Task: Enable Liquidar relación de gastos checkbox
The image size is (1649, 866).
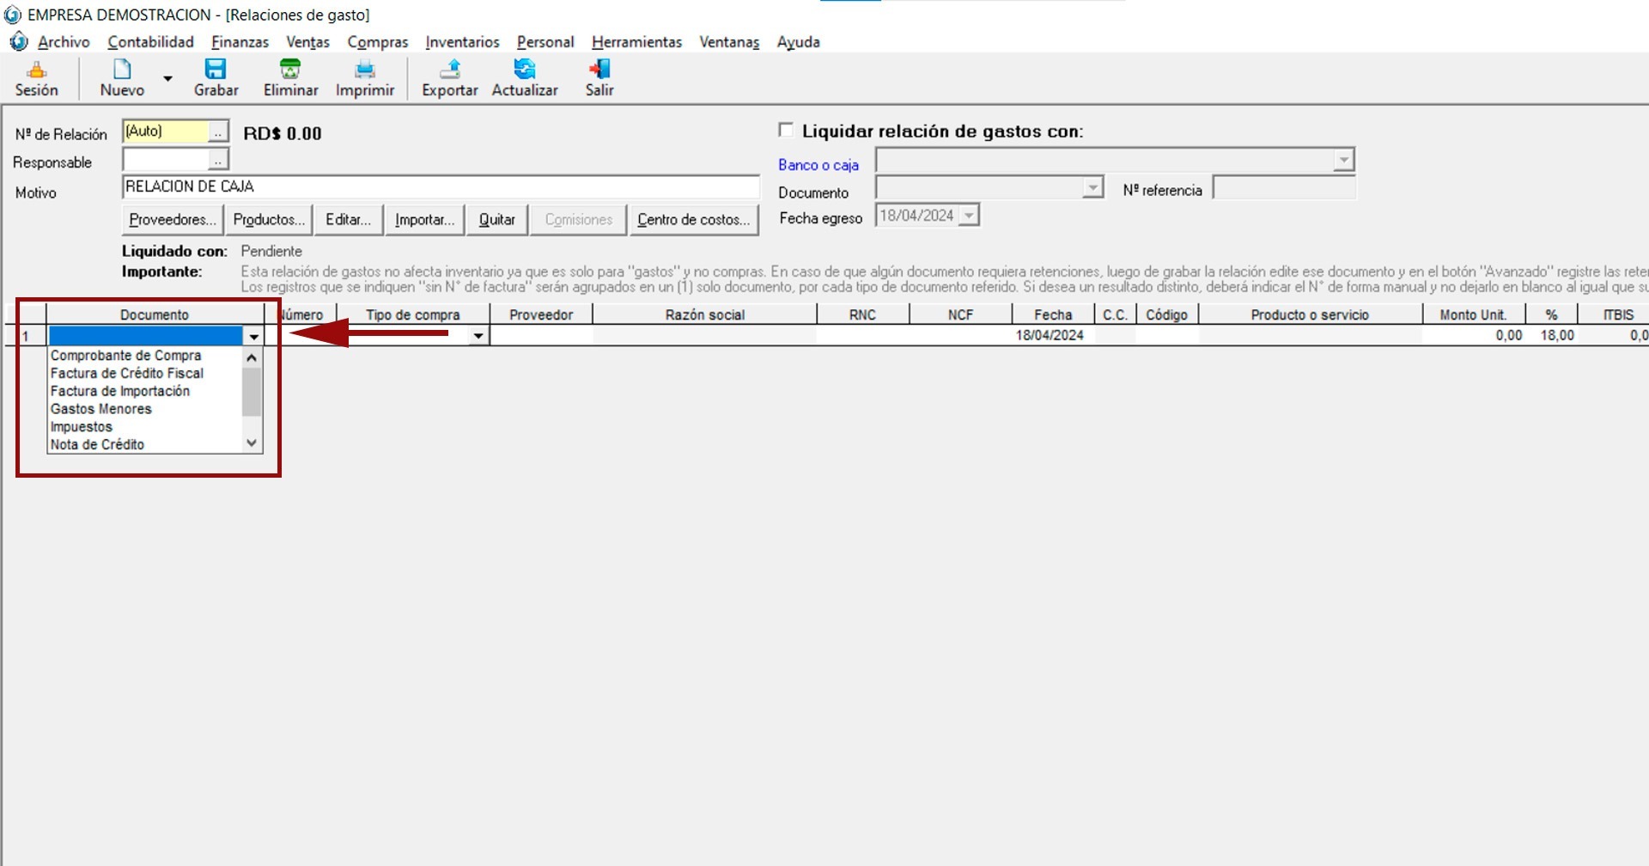Action: pyautogui.click(x=786, y=130)
